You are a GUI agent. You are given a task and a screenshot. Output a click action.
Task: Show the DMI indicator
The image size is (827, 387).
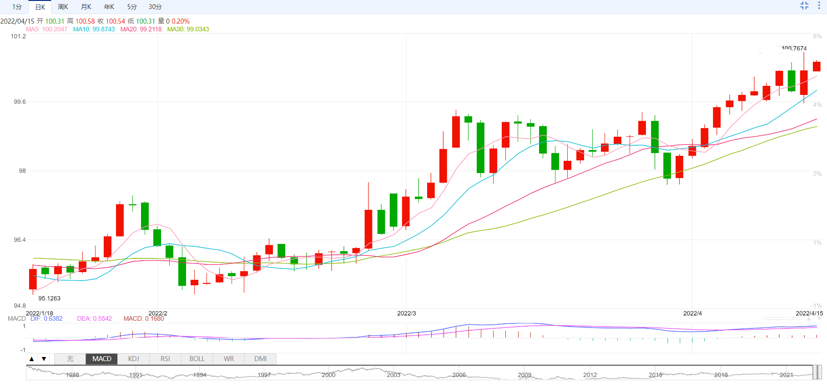coord(261,359)
